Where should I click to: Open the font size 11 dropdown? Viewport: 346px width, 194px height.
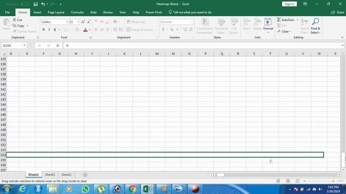pos(78,22)
